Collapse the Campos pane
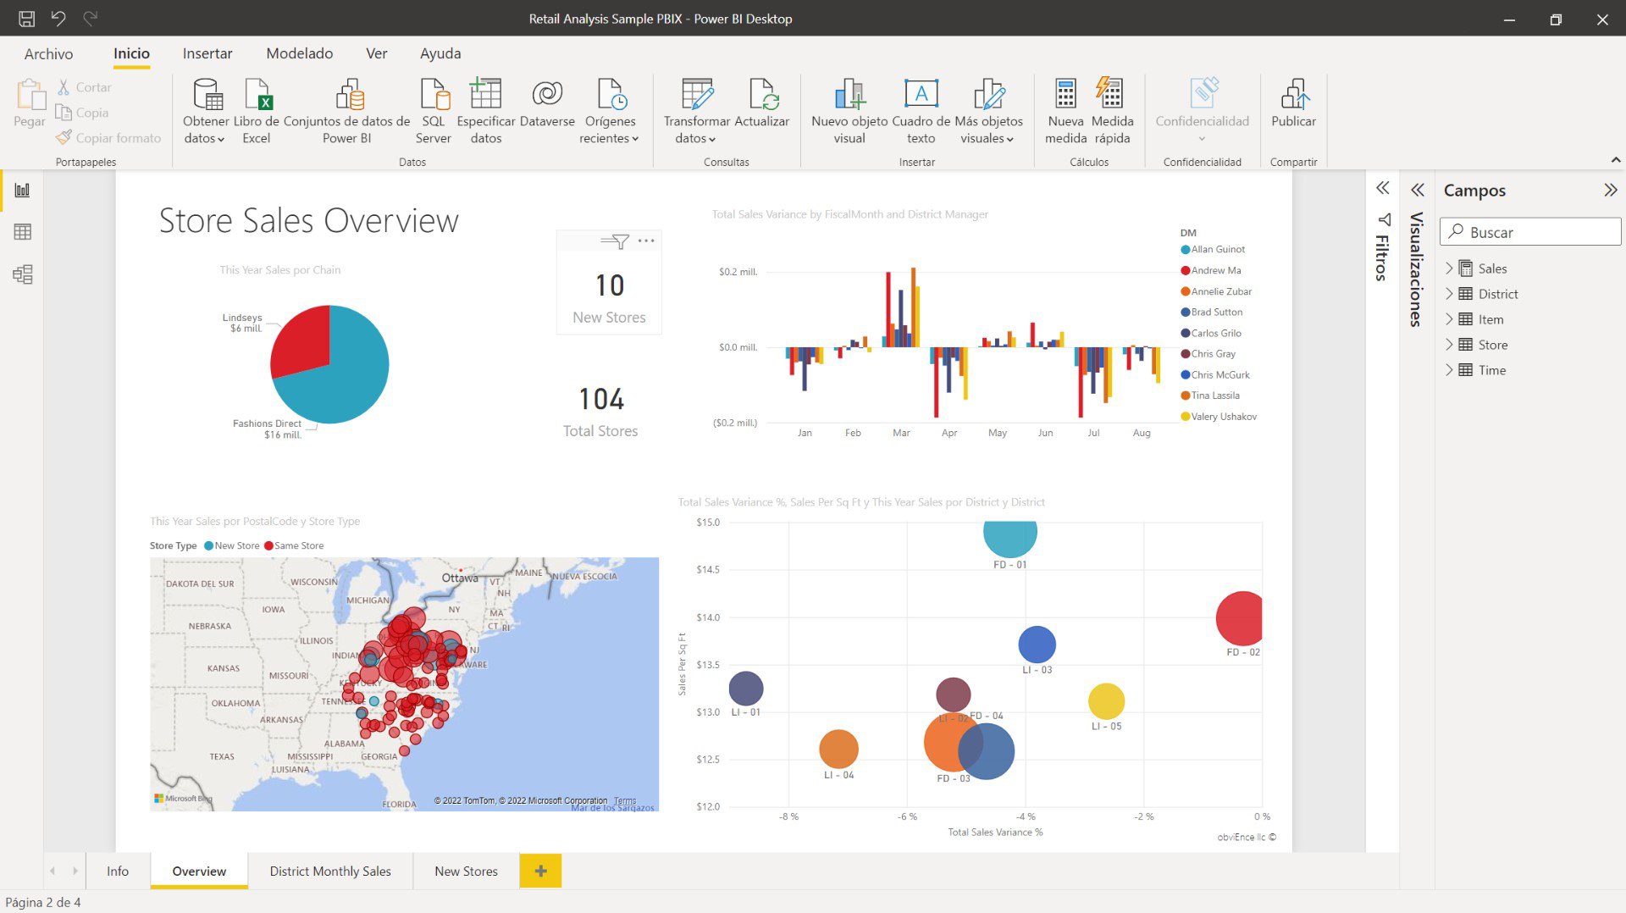This screenshot has width=1626, height=913. coord(1610,190)
